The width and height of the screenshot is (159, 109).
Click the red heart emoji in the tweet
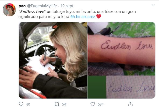(99, 16)
